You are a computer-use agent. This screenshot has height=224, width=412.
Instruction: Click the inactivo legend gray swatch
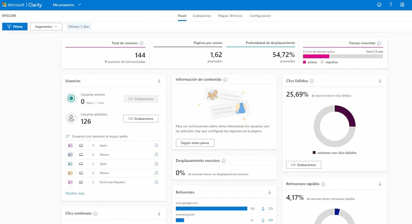(322, 62)
